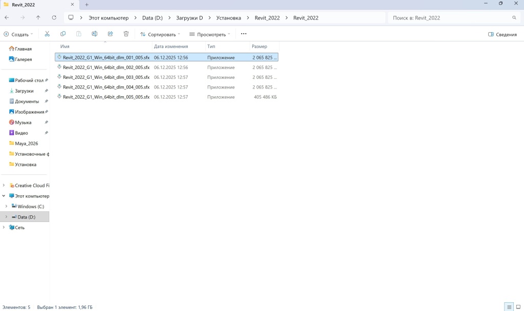Screen dimensions: 524x311
Task: Click the Загрузки D breadcrumb
Action: [189, 18]
